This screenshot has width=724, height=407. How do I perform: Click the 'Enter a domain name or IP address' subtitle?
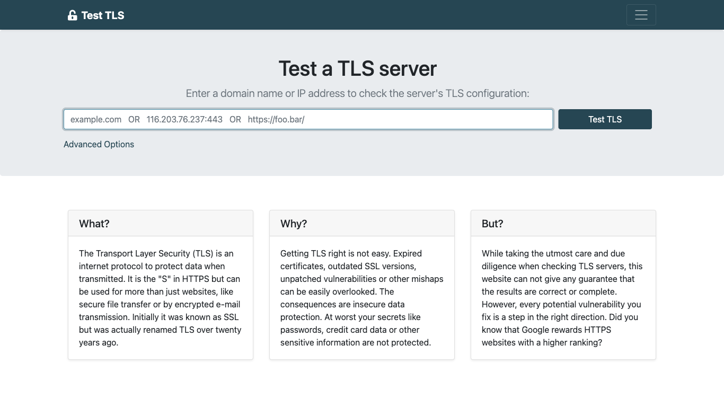pyautogui.click(x=358, y=93)
